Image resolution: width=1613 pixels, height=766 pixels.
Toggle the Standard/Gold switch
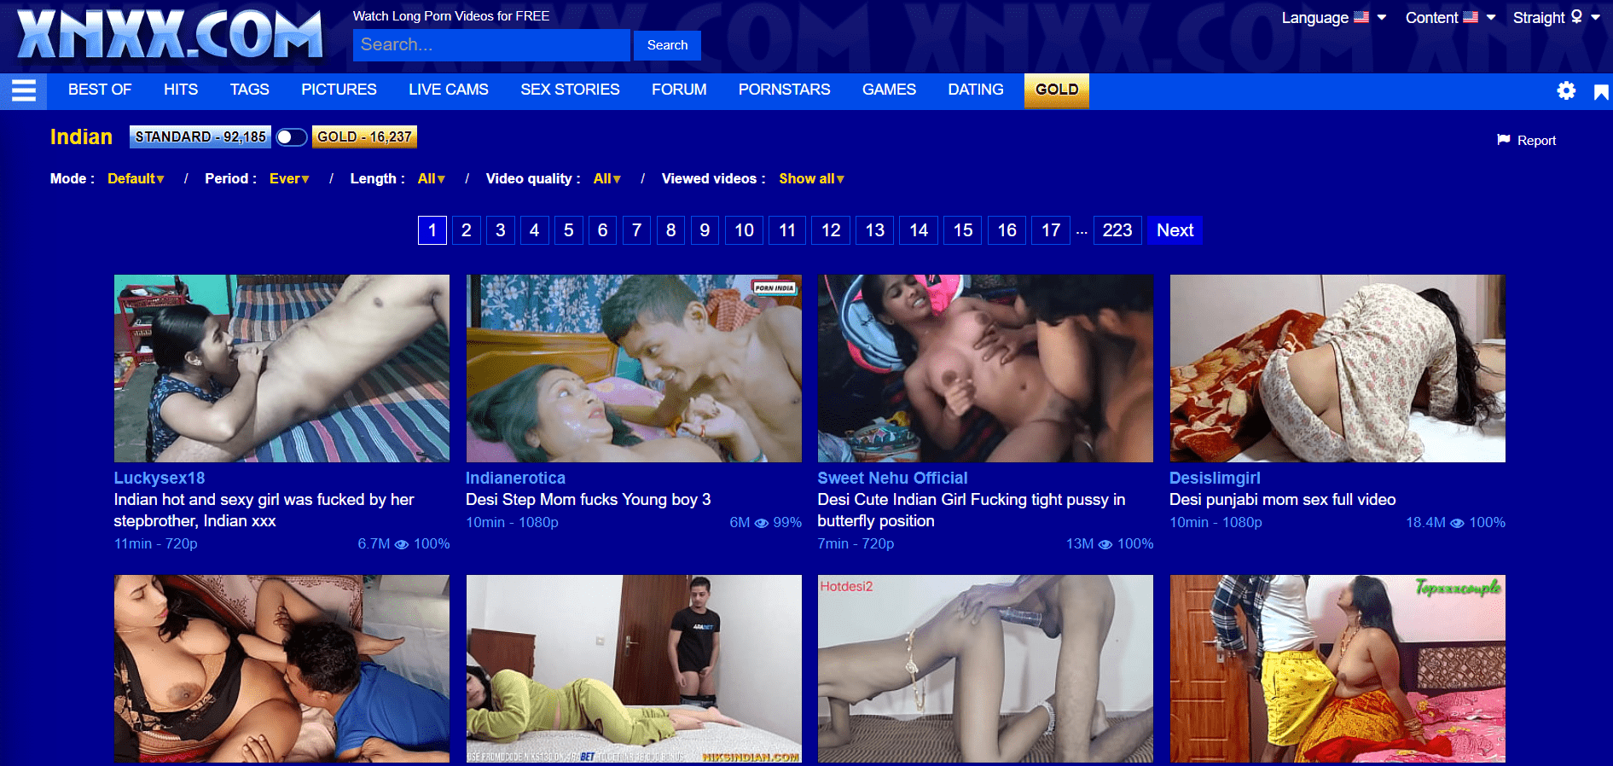click(292, 137)
